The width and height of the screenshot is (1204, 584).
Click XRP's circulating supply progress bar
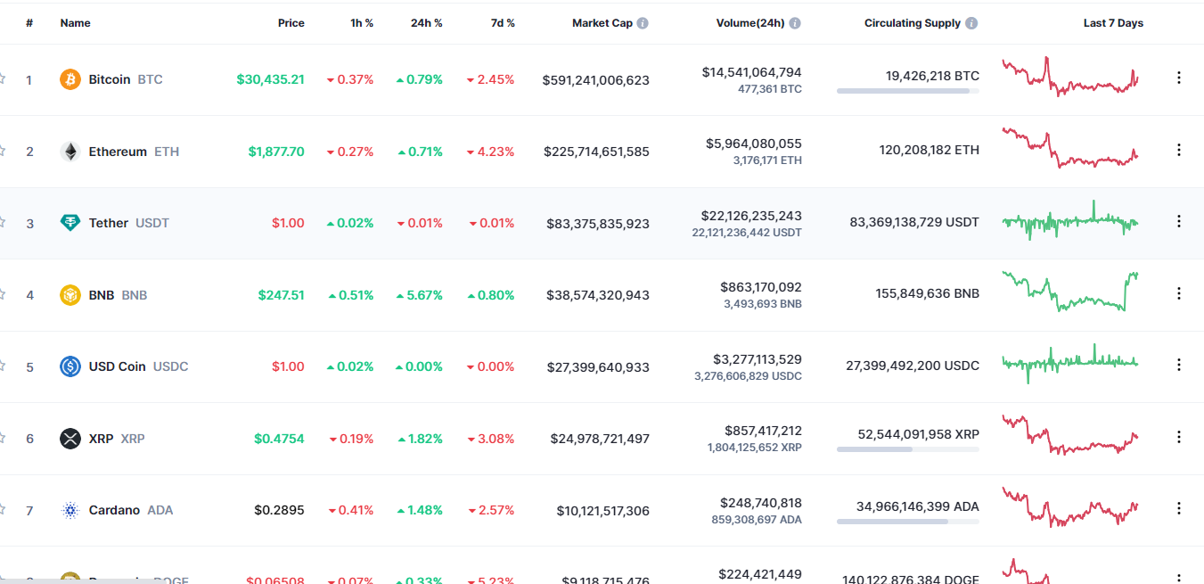point(906,448)
